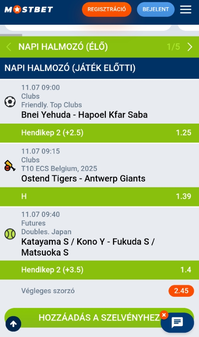
Task: Click the tennis ball icon for Katayama match
Action: 10,234
